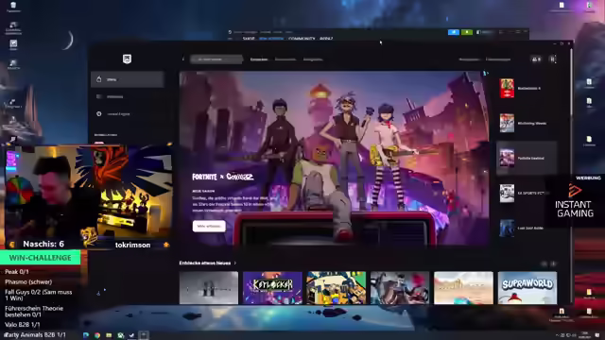Open File Explorer from the taskbar
Viewport: 605px width, 340px height.
pyautogui.click(x=109, y=335)
